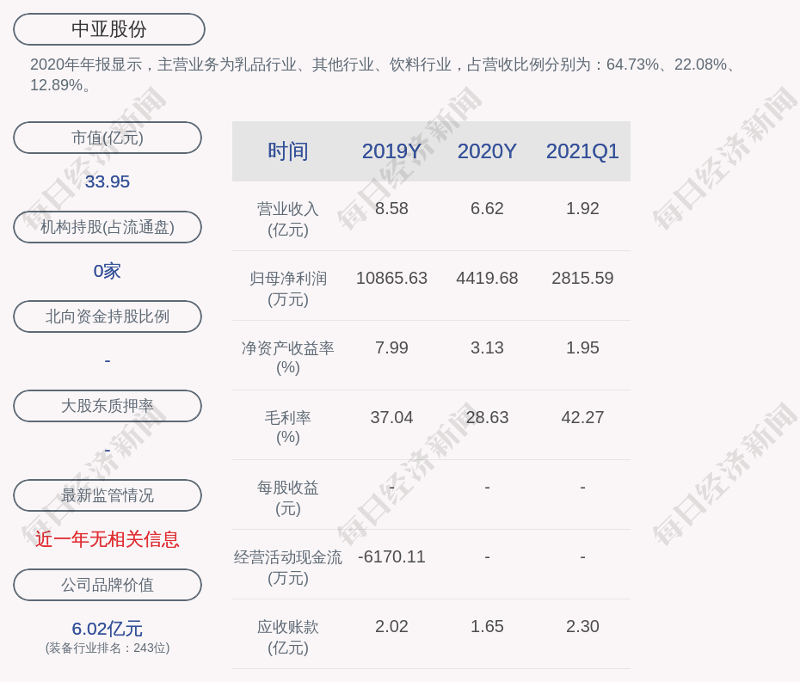Screen dimensions: 800x682
Task: Select the 2019Y column header
Action: [x=391, y=151]
